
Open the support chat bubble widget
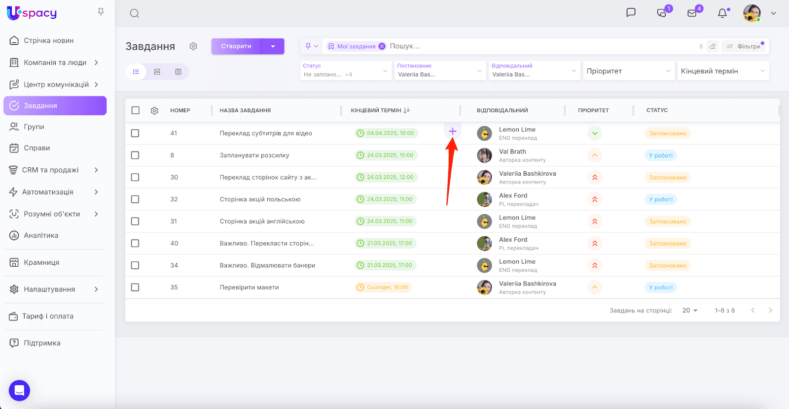click(19, 391)
